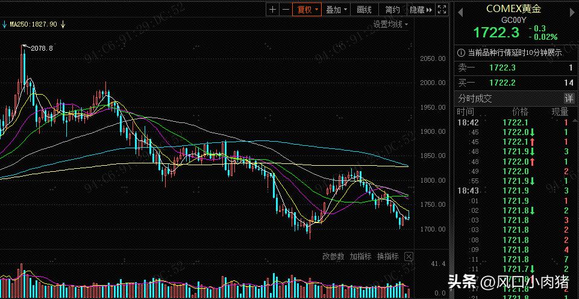Select the 画线 drawing tool

click(x=364, y=10)
